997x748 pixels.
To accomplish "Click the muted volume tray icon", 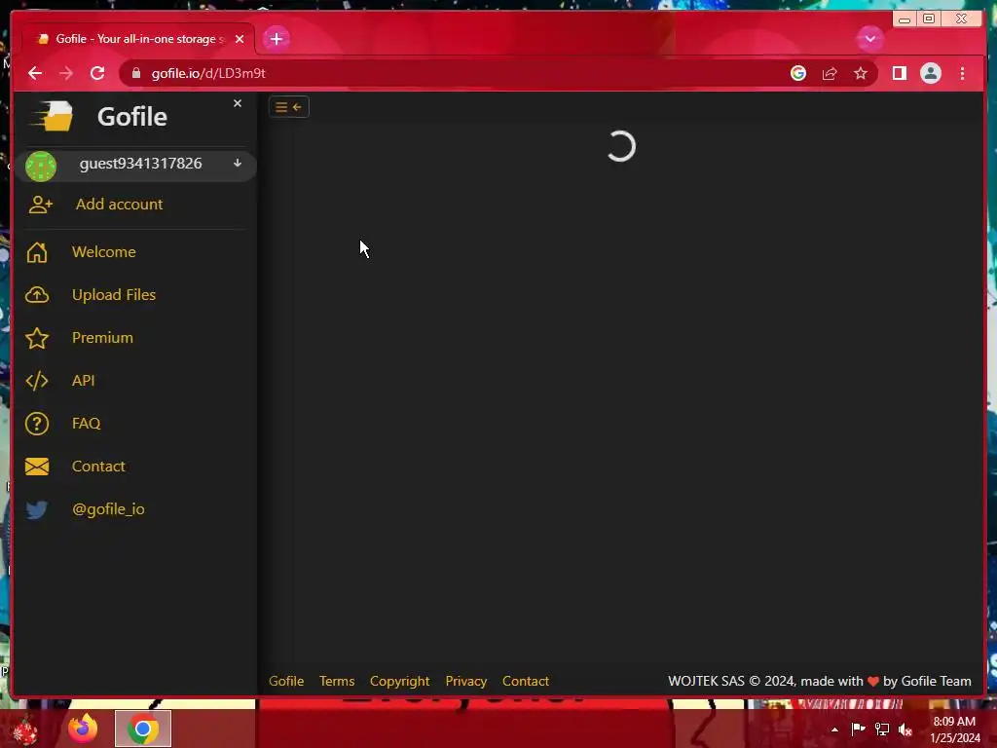I will click(906, 729).
